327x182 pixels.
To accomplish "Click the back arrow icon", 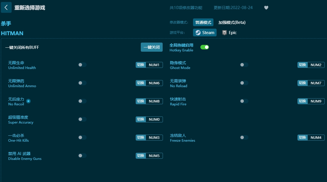I will [6, 7].
